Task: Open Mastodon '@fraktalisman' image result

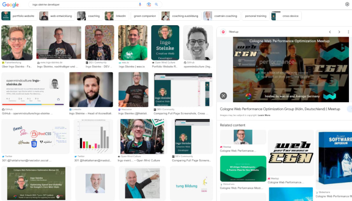Action: point(133,89)
